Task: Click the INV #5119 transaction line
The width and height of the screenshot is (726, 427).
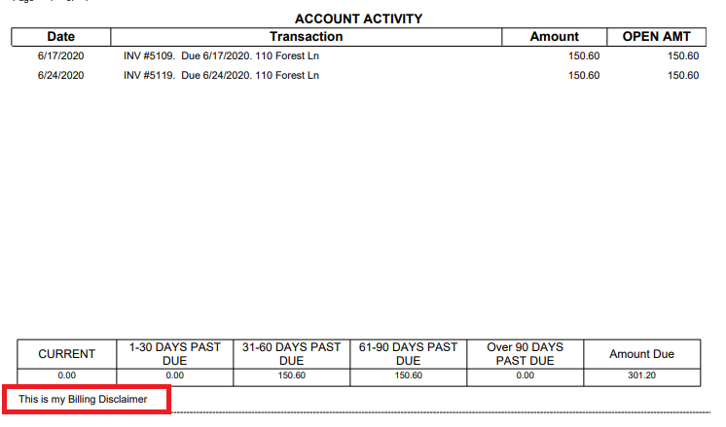Action: click(221, 75)
